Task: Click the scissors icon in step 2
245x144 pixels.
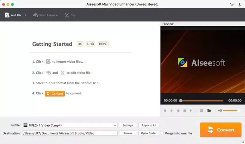Action: click(63, 72)
